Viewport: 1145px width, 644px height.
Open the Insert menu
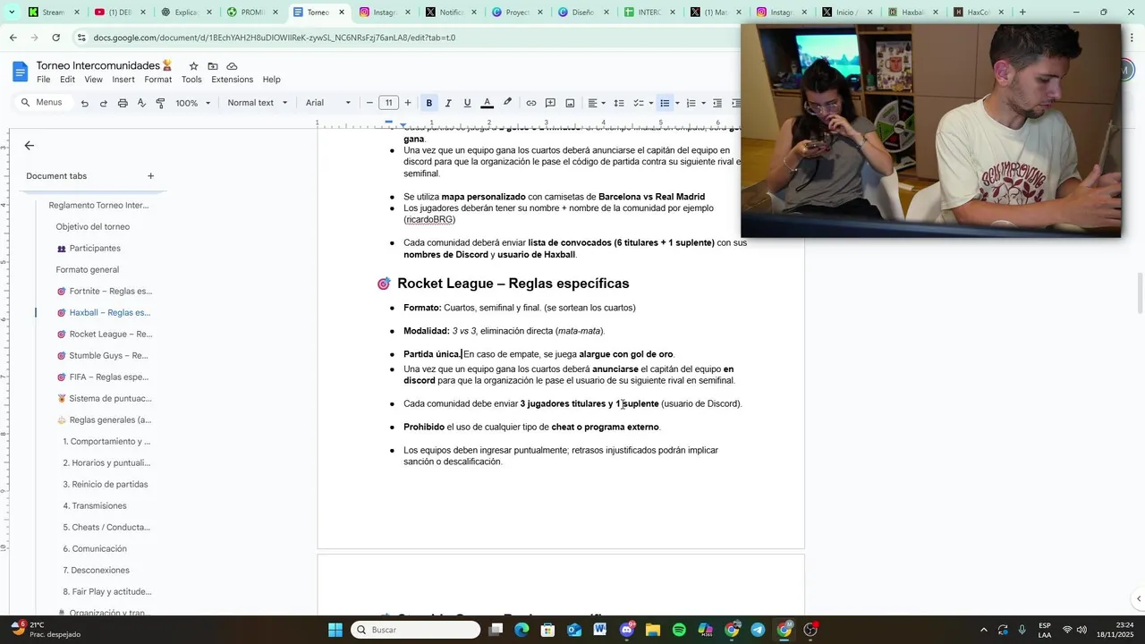coord(123,80)
